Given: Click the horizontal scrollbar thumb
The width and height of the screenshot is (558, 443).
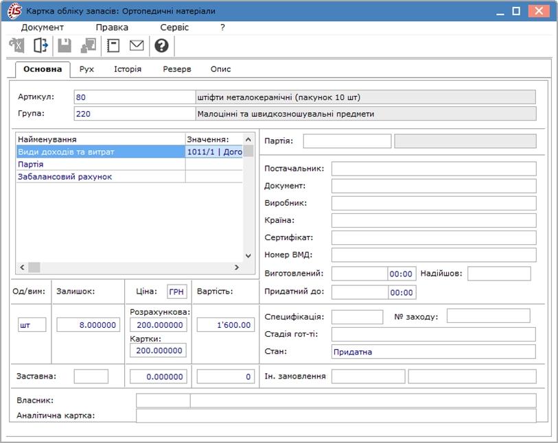Looking at the screenshot, I should point(34,267).
